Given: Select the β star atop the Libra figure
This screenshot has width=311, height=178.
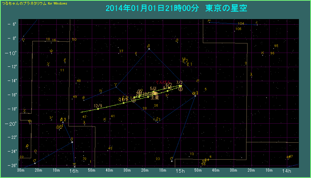Looking at the screenshot, I should tap(149, 49).
